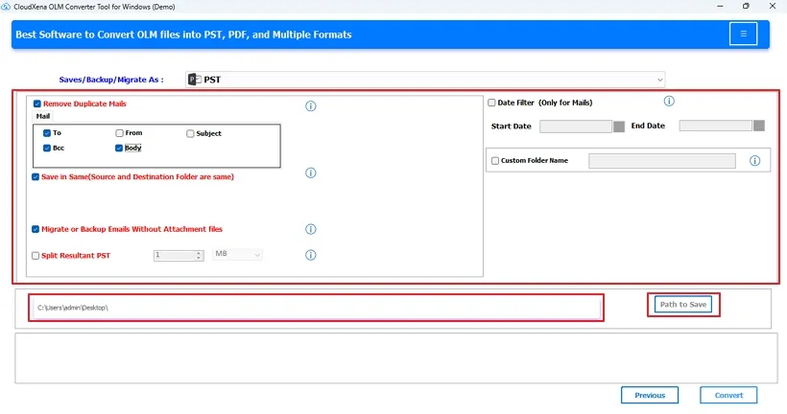
Task: Click info icon beside Custom Folder Name
Action: coord(754,161)
